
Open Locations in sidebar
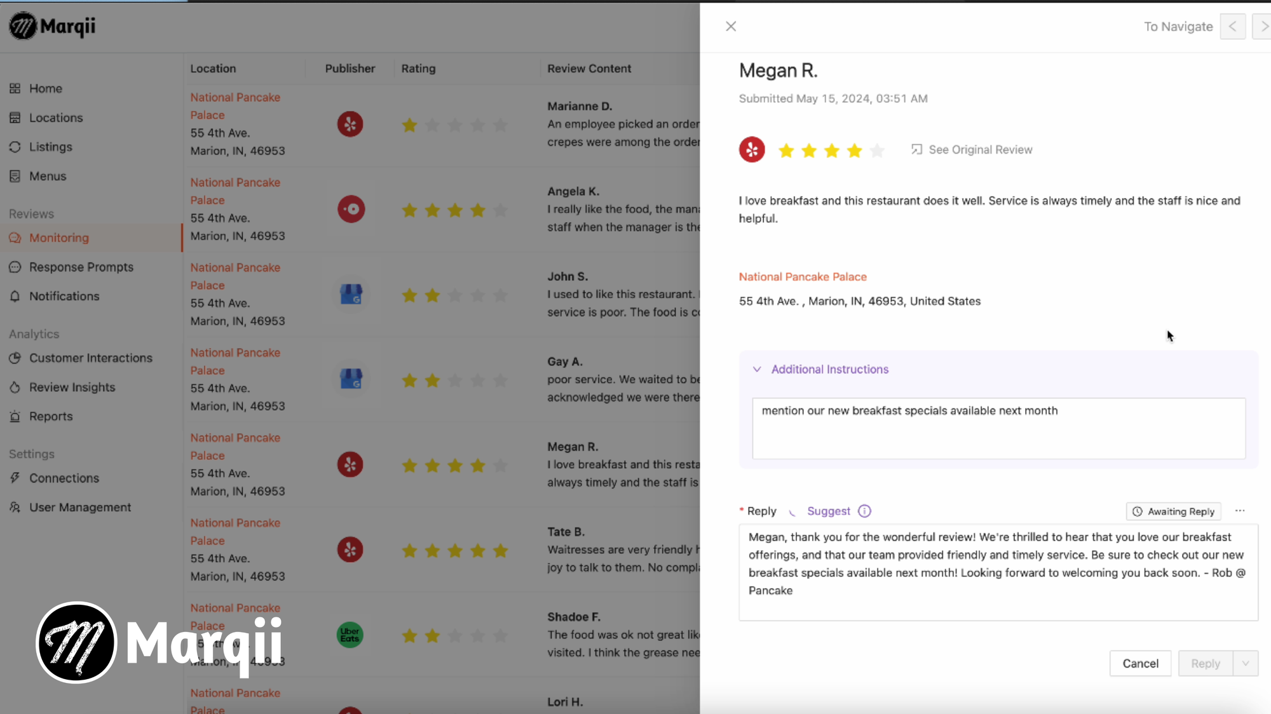56,118
